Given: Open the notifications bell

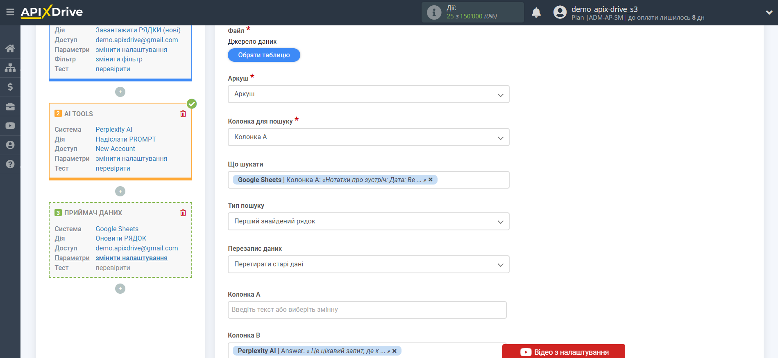Looking at the screenshot, I should tap(536, 13).
